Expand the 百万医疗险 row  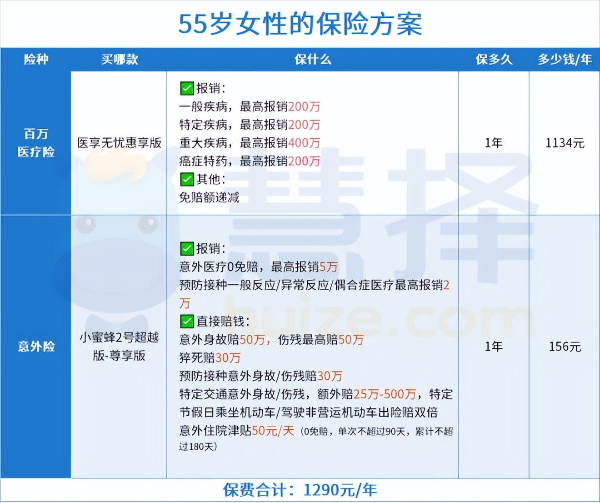pos(35,142)
